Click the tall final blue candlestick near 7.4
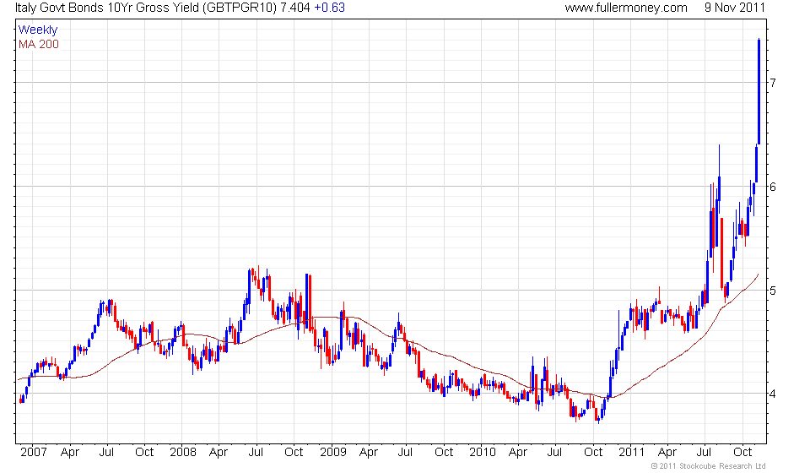The width and height of the screenshot is (810, 473). [759, 91]
